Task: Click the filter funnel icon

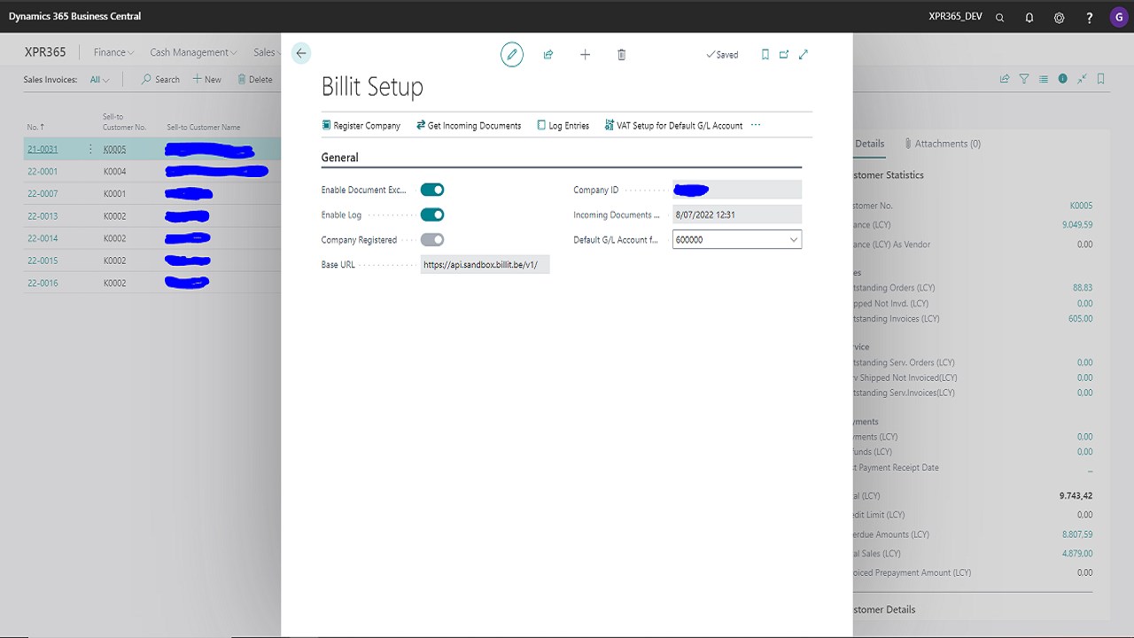Action: (1024, 79)
